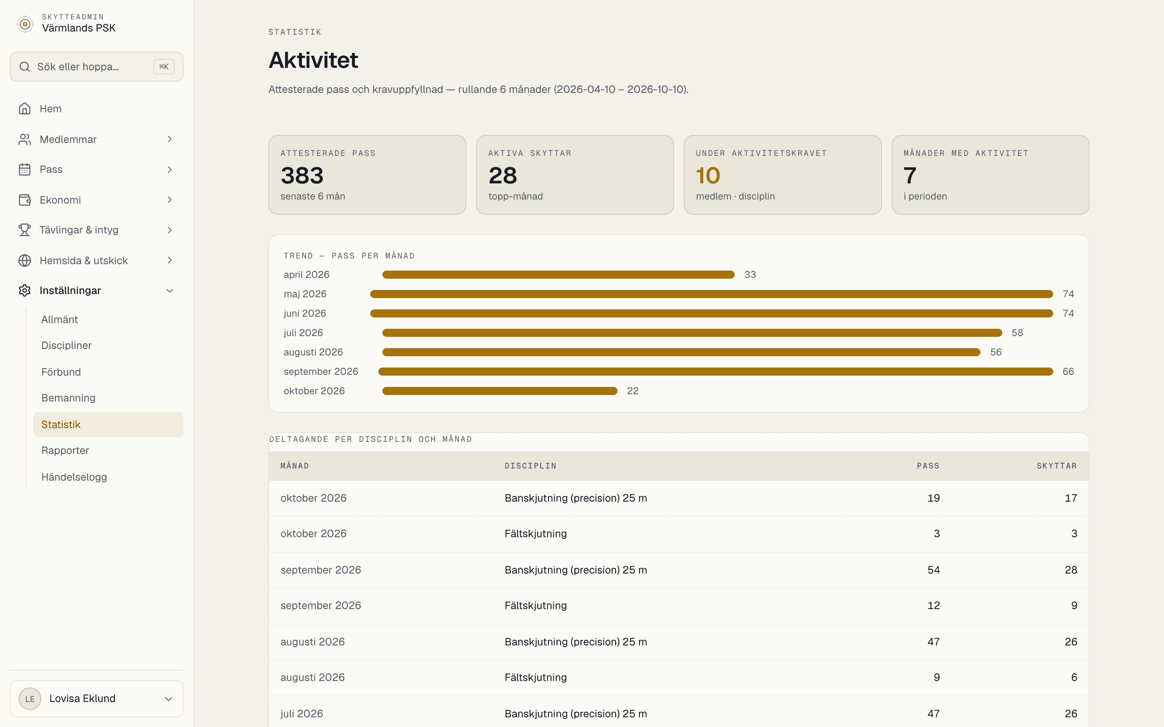Click the LE user avatar

coord(30,699)
